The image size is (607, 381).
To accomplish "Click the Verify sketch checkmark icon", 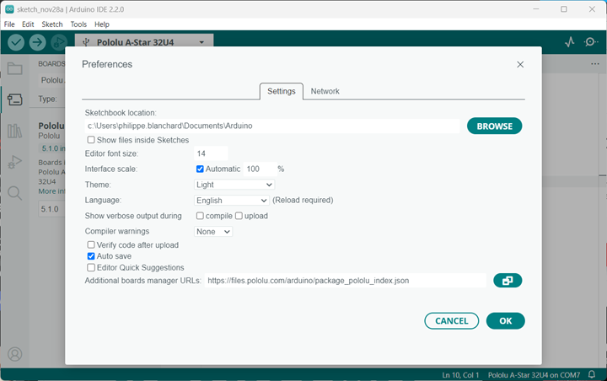I will tap(16, 42).
